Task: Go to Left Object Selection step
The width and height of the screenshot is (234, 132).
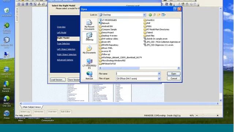Action: tap(66, 49)
